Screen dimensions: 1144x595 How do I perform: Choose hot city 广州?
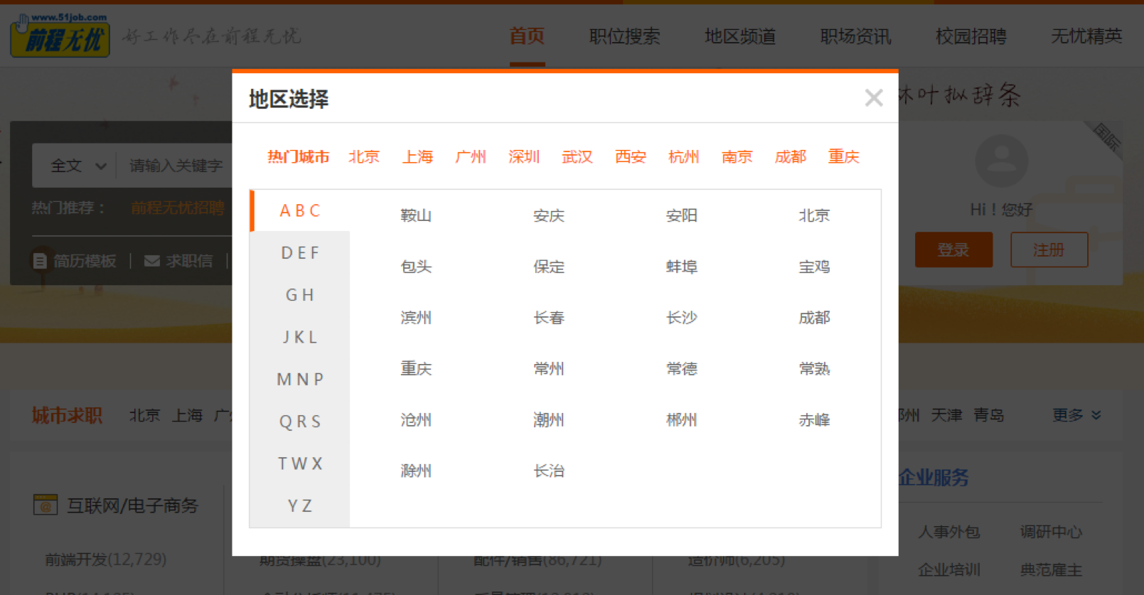(x=471, y=156)
